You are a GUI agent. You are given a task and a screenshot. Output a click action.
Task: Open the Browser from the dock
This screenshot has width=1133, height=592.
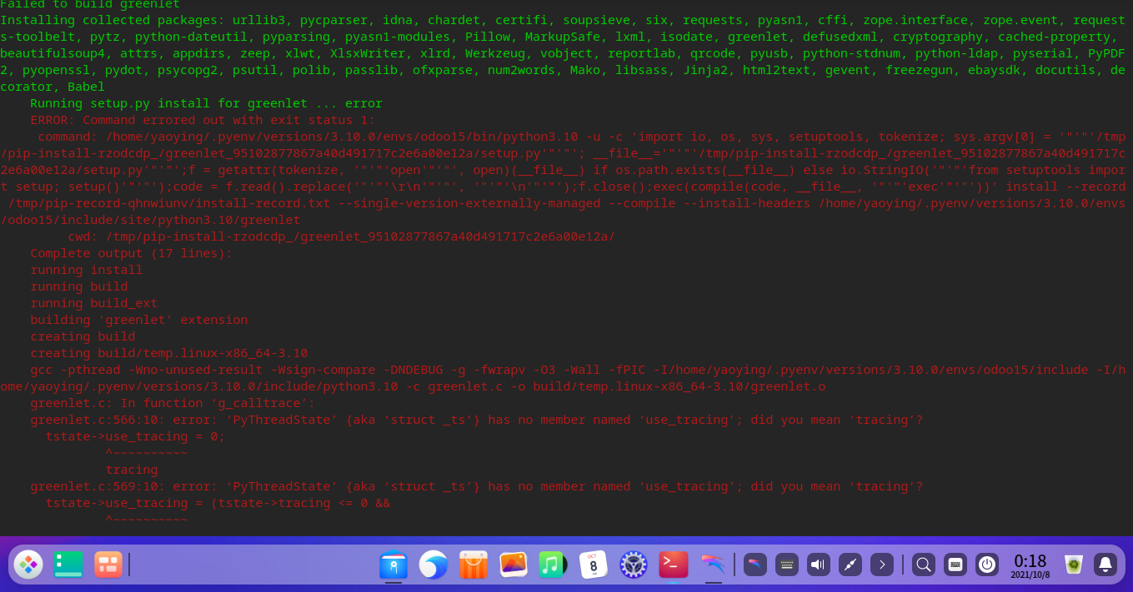click(x=433, y=565)
